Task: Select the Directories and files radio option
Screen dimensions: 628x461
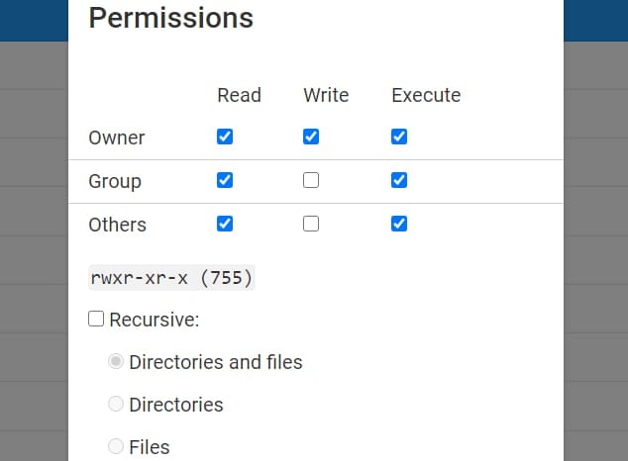Action: (116, 362)
